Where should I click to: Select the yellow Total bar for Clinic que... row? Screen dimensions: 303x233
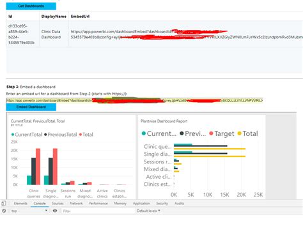(210, 149)
